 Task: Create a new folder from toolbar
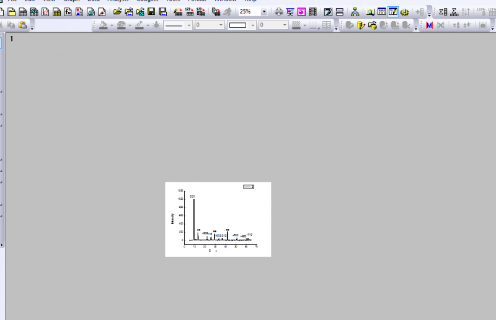point(11,12)
